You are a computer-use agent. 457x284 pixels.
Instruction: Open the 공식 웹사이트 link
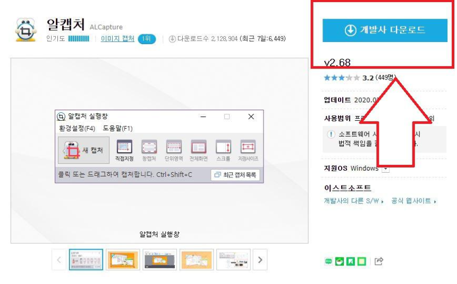[x=413, y=201]
